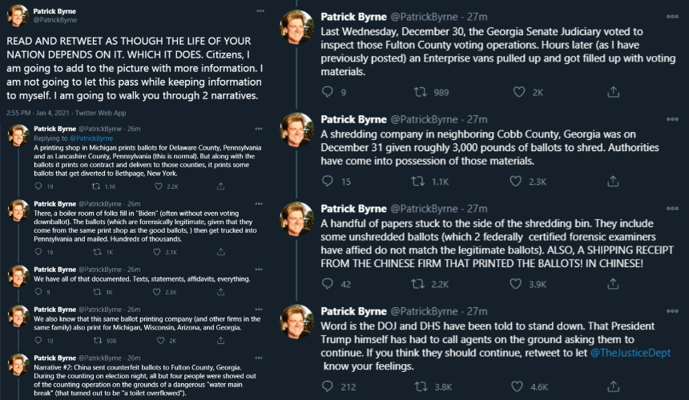Open the Twitter Web App source link
Viewport: 689px width, 400px height.
tap(101, 113)
